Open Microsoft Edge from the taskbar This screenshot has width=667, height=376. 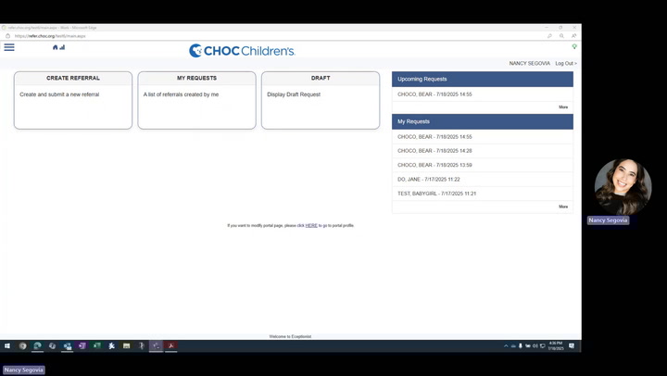(x=37, y=345)
